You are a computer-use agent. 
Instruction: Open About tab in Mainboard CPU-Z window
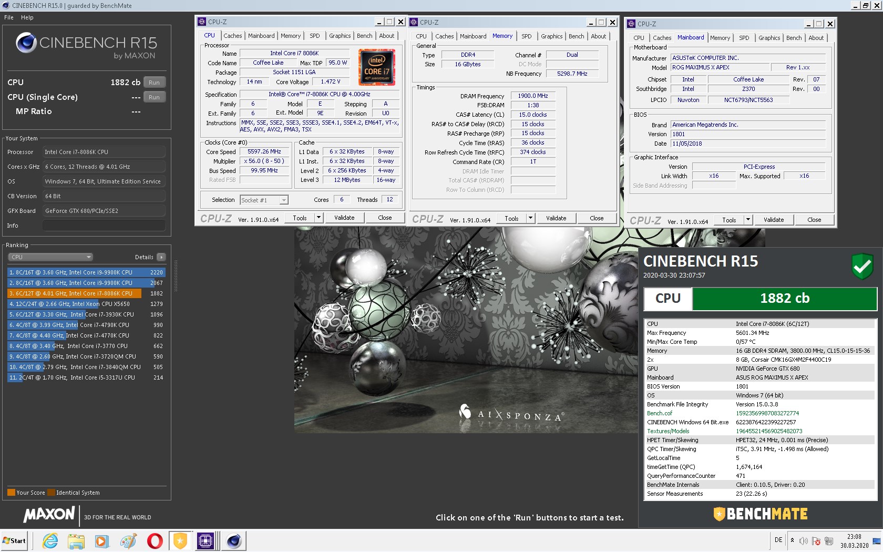point(816,38)
